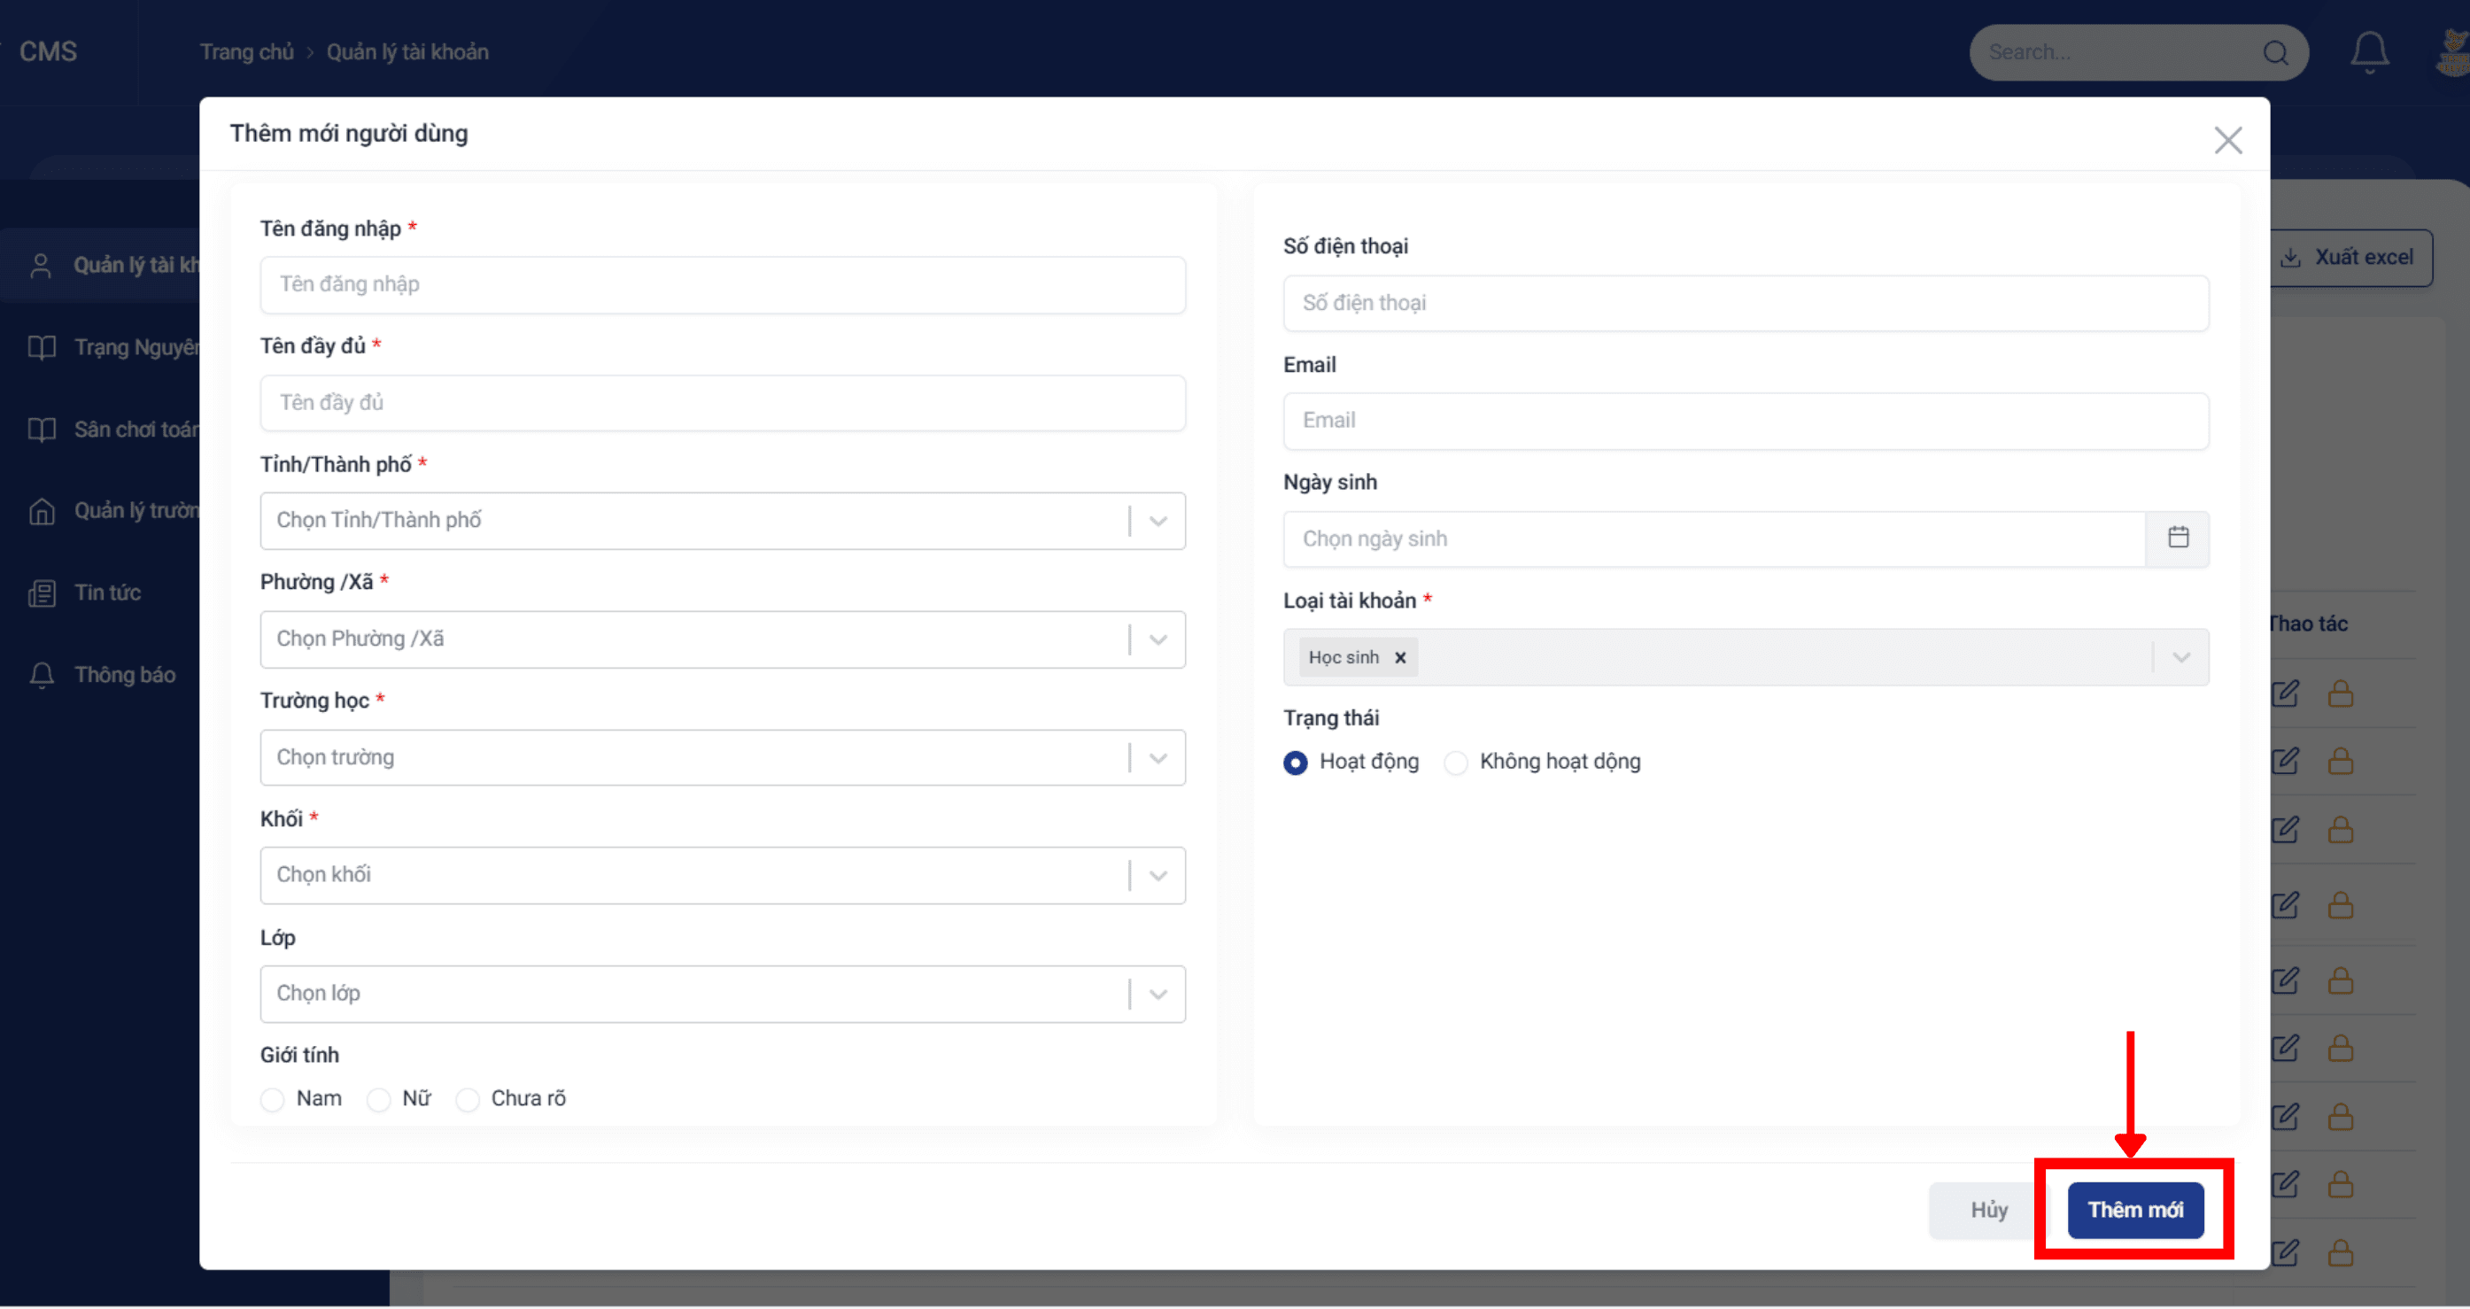This screenshot has width=2470, height=1309.
Task: Click the Giới tính label
Action: 300,1056
